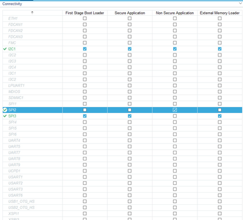Uncheck I2C1 for First Stage Boot Loader
Screen dimensions: 243x220
(84, 49)
